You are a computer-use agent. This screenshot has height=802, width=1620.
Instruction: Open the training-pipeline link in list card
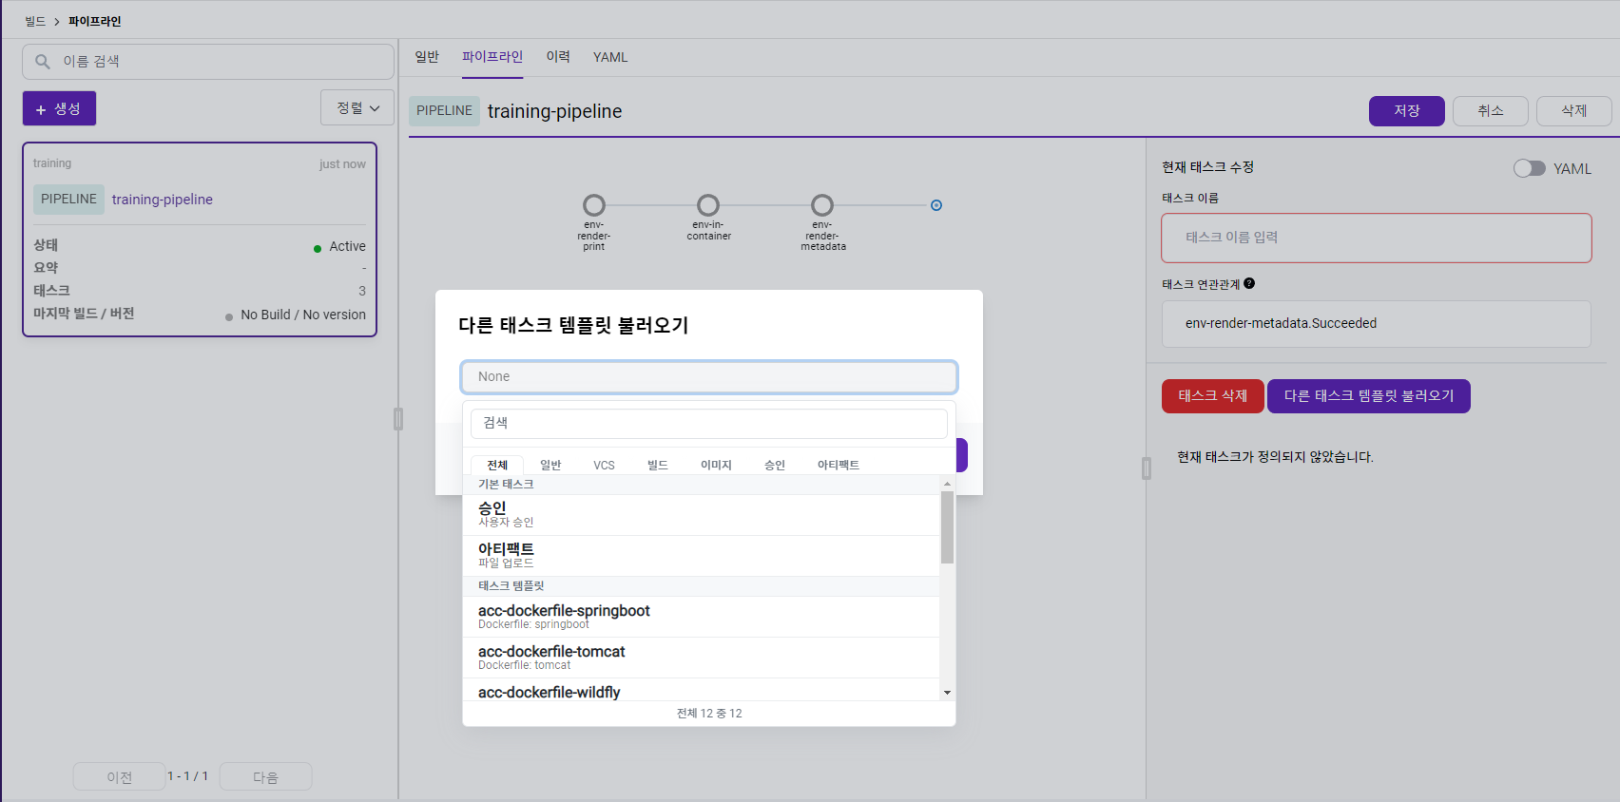click(x=163, y=200)
